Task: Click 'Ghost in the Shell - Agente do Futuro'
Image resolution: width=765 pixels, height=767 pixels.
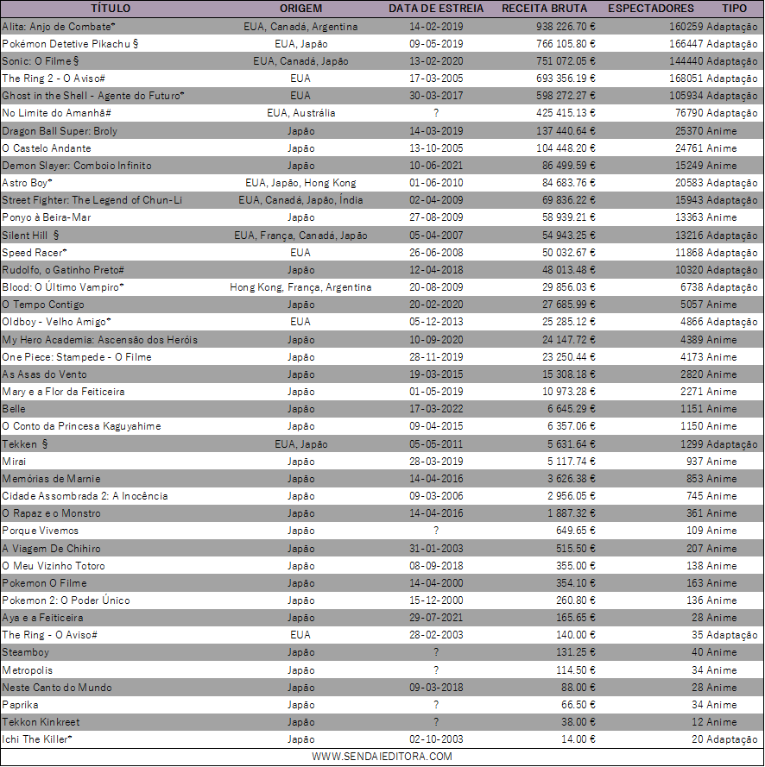Action: click(93, 96)
